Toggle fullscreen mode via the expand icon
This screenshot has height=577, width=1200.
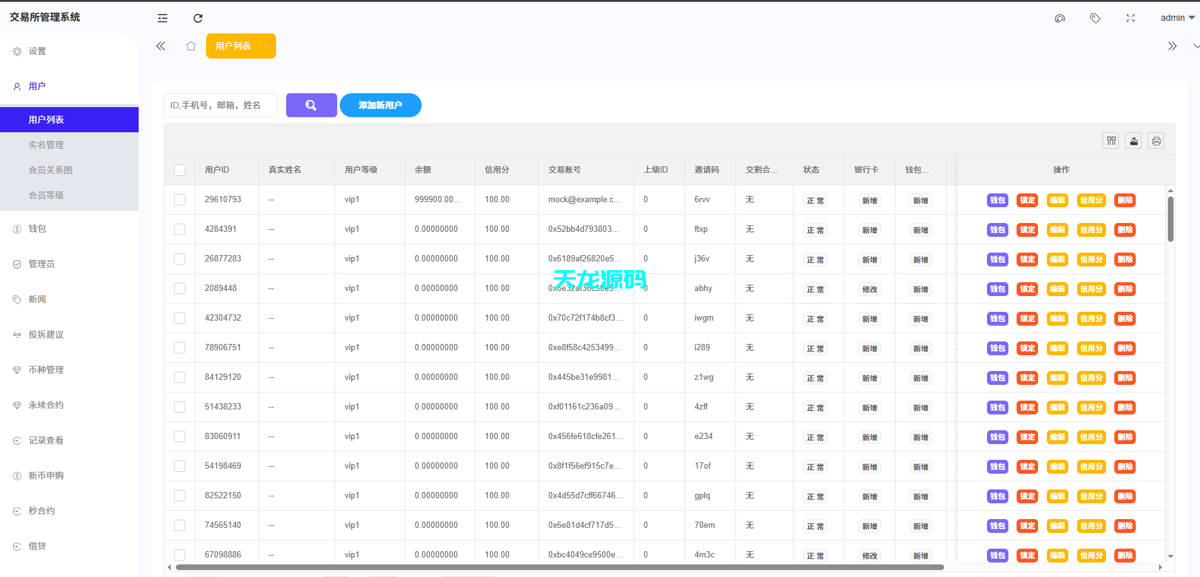pyautogui.click(x=1130, y=18)
